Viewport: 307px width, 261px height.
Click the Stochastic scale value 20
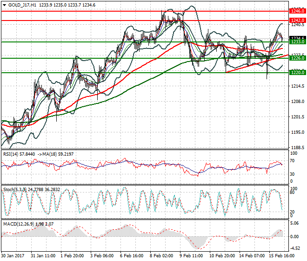coord(292,212)
